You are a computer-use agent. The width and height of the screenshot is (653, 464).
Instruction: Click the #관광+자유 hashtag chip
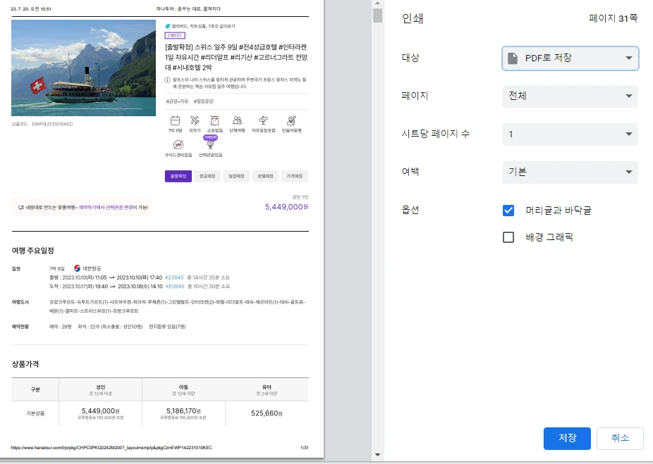(177, 101)
